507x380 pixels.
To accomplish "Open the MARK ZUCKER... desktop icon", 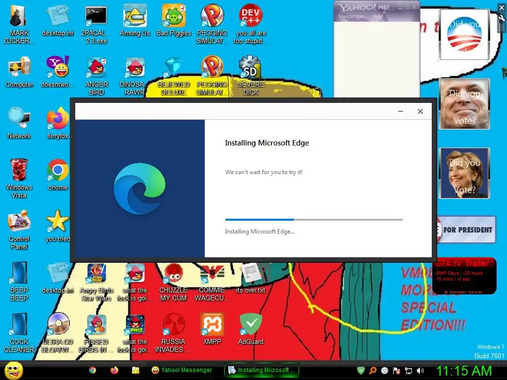I will point(19,24).
